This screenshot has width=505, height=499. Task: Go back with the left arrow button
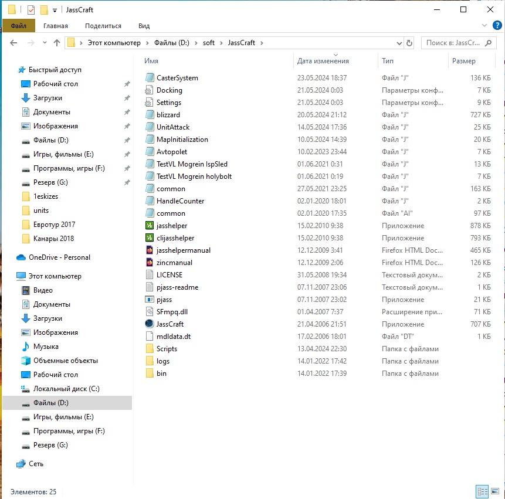point(13,43)
